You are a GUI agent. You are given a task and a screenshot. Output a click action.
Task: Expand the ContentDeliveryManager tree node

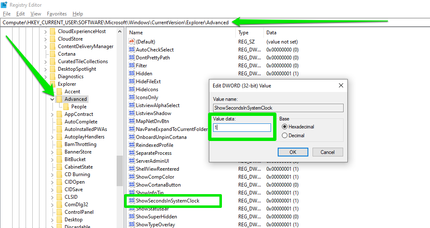tap(46, 47)
